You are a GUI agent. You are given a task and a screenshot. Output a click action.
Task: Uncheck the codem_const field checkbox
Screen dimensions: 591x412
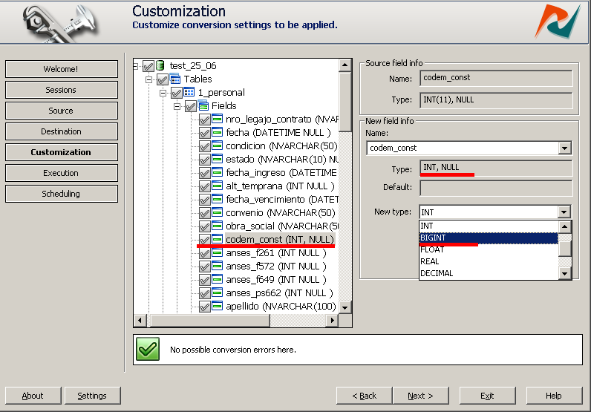click(x=205, y=240)
